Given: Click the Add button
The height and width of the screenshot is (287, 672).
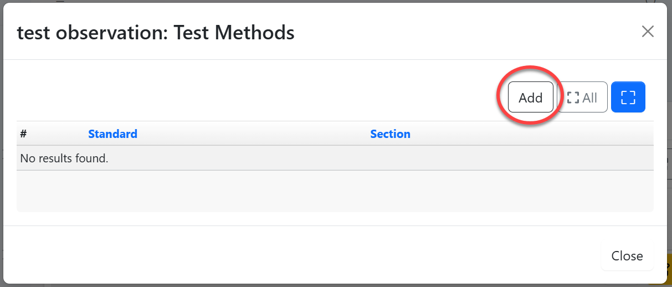Looking at the screenshot, I should (530, 98).
